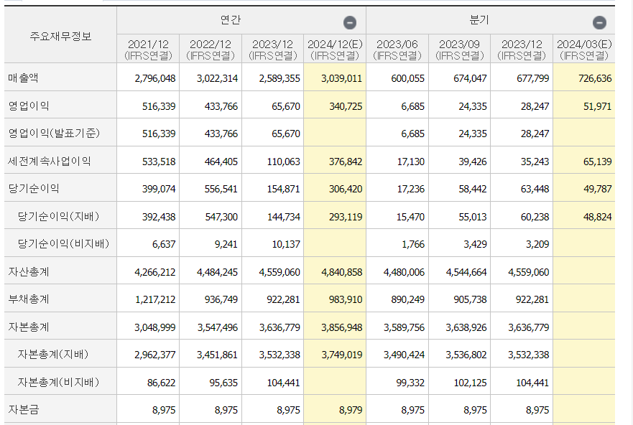Select the 당기순이익(지배) row label

click(x=58, y=216)
